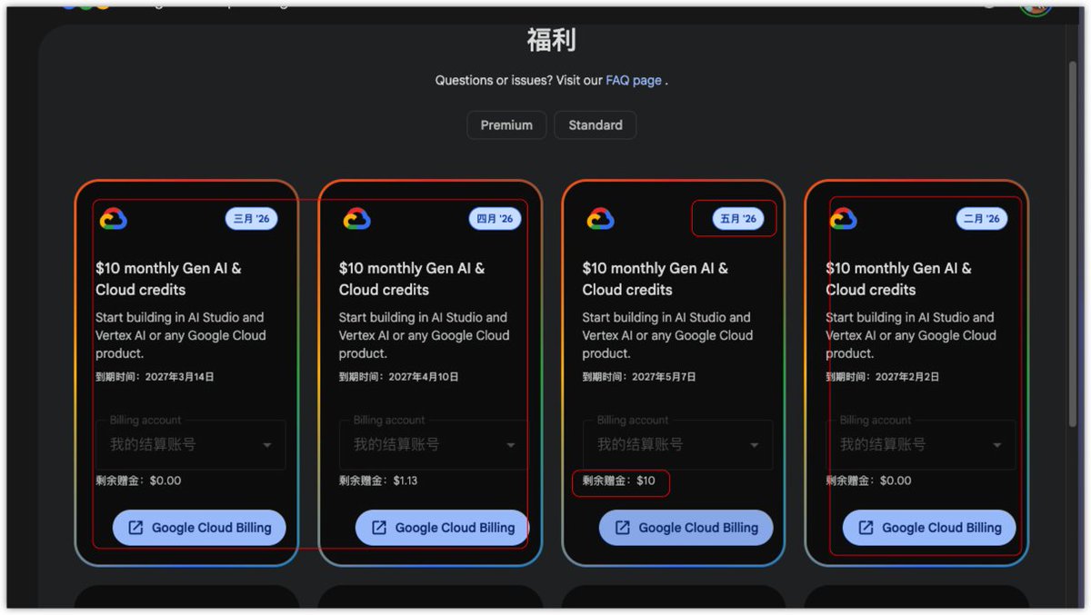Open Google Cloud Billing on 五月 '26 card

point(686,528)
